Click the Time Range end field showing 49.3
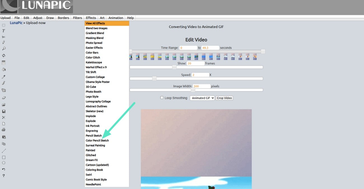 pos(210,48)
